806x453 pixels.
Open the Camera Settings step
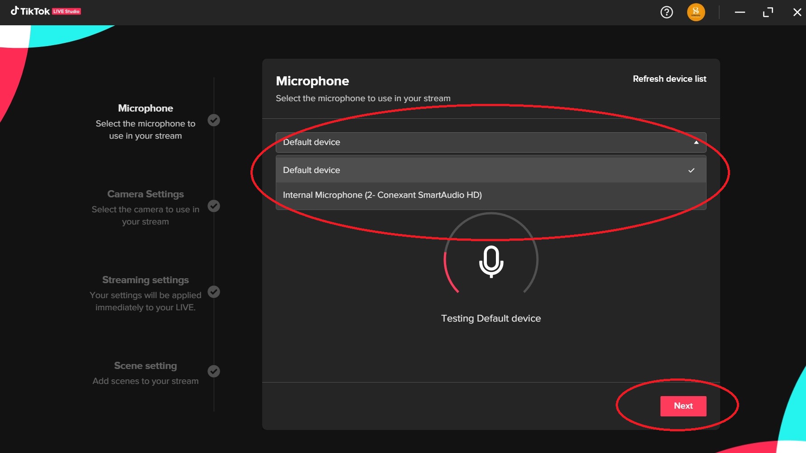145,194
